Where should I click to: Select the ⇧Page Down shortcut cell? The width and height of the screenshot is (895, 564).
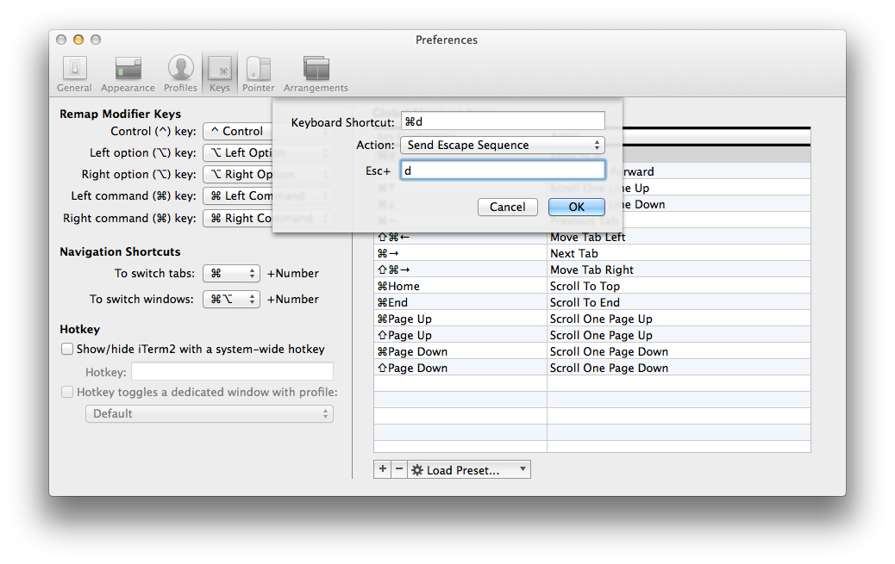point(460,369)
